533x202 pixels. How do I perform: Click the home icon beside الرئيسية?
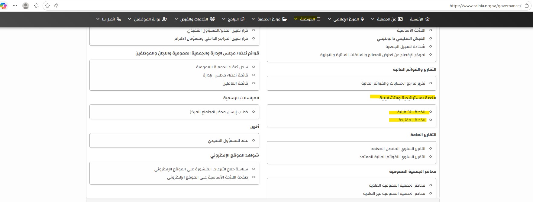[427, 19]
